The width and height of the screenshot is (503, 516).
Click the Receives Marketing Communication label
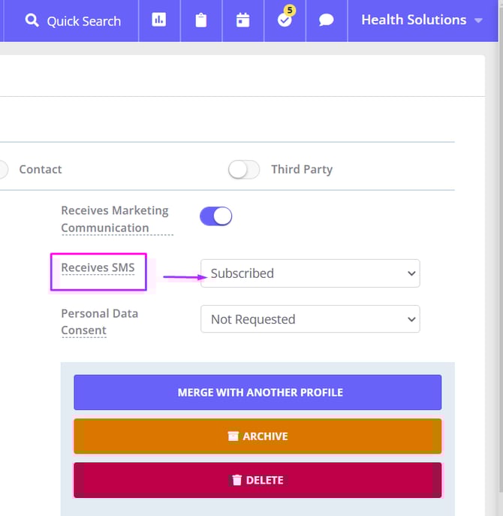115,219
